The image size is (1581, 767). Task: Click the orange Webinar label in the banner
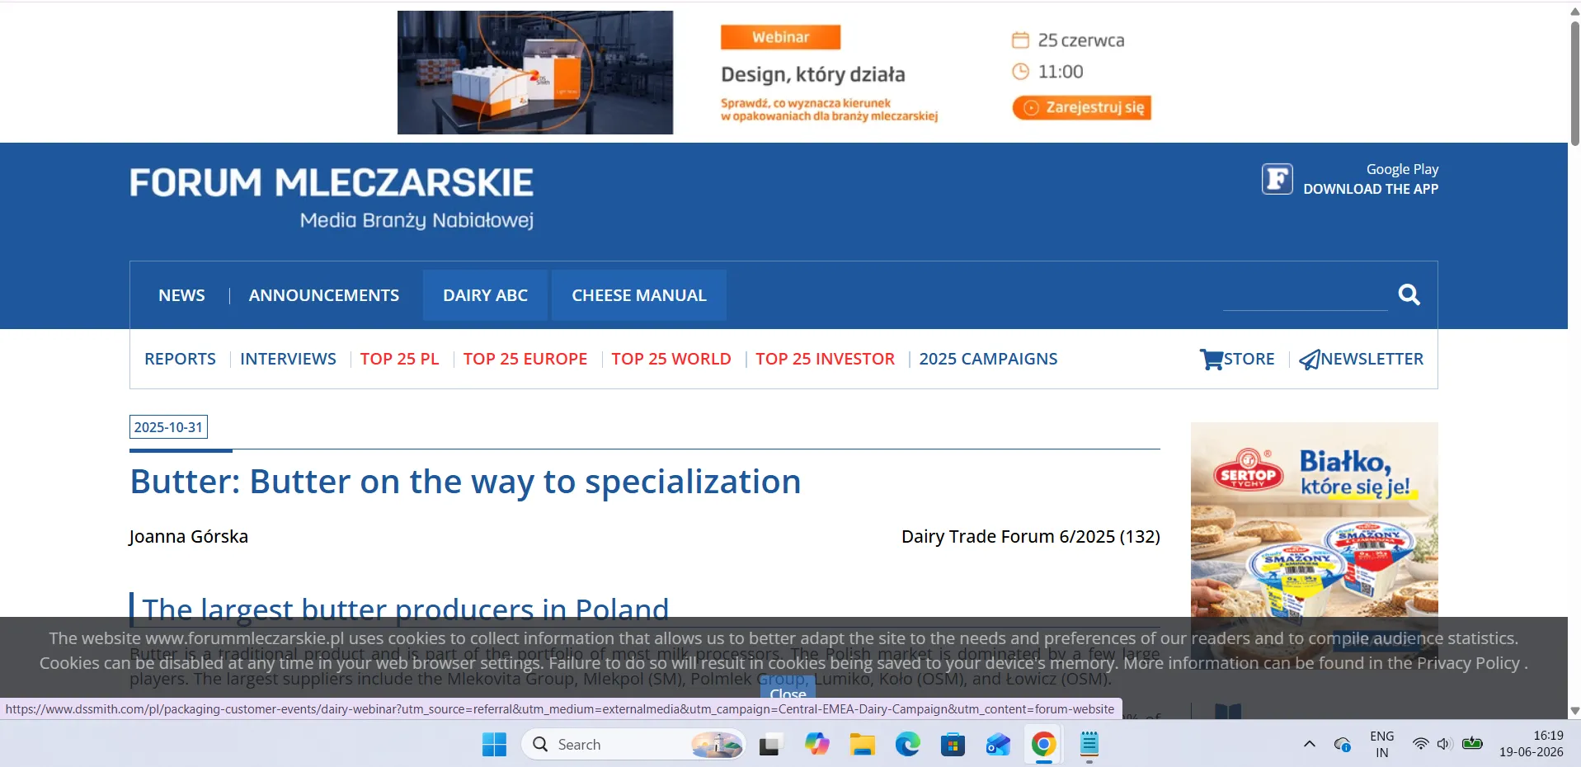coord(780,37)
